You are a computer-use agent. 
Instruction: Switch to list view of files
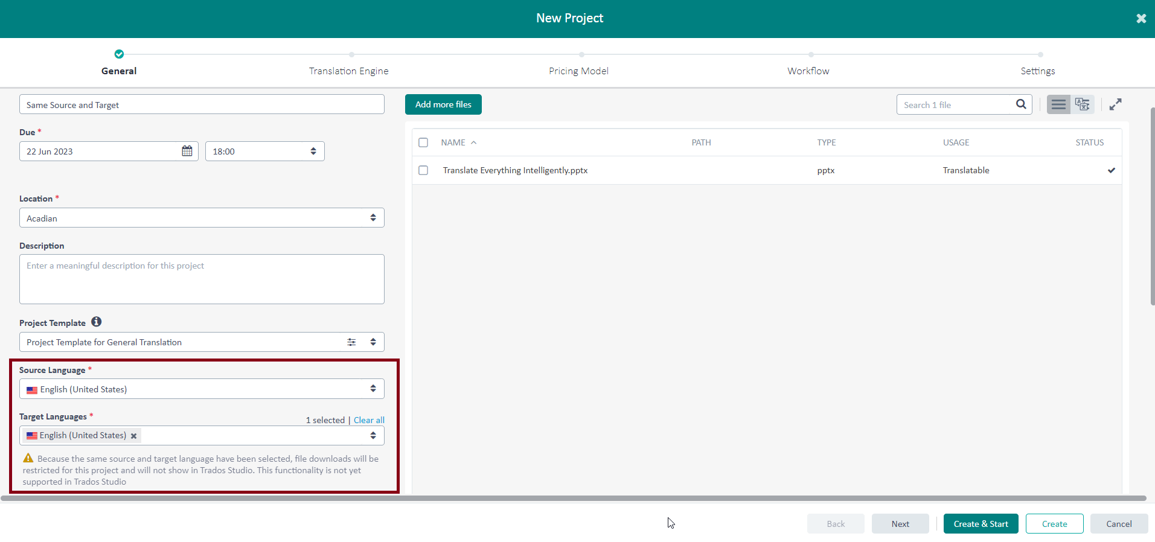[x=1058, y=104]
